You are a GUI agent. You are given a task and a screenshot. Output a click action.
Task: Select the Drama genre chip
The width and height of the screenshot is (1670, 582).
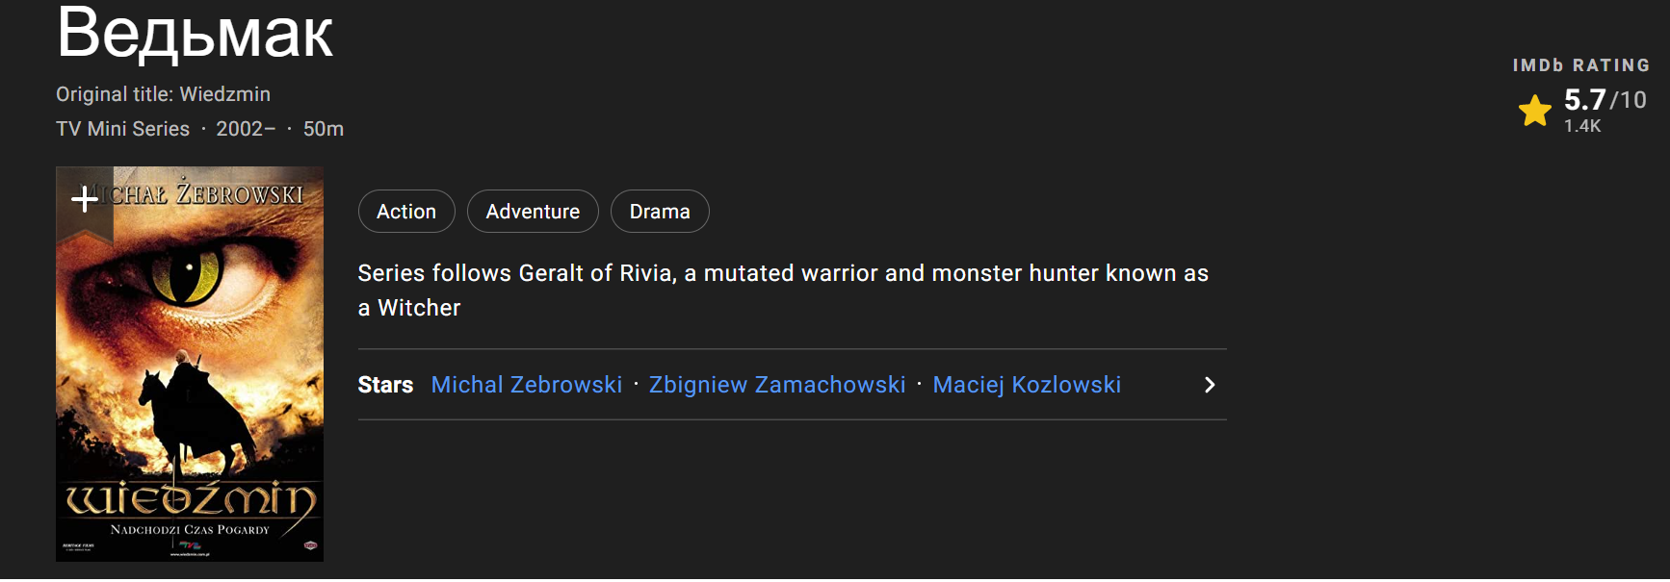click(660, 212)
